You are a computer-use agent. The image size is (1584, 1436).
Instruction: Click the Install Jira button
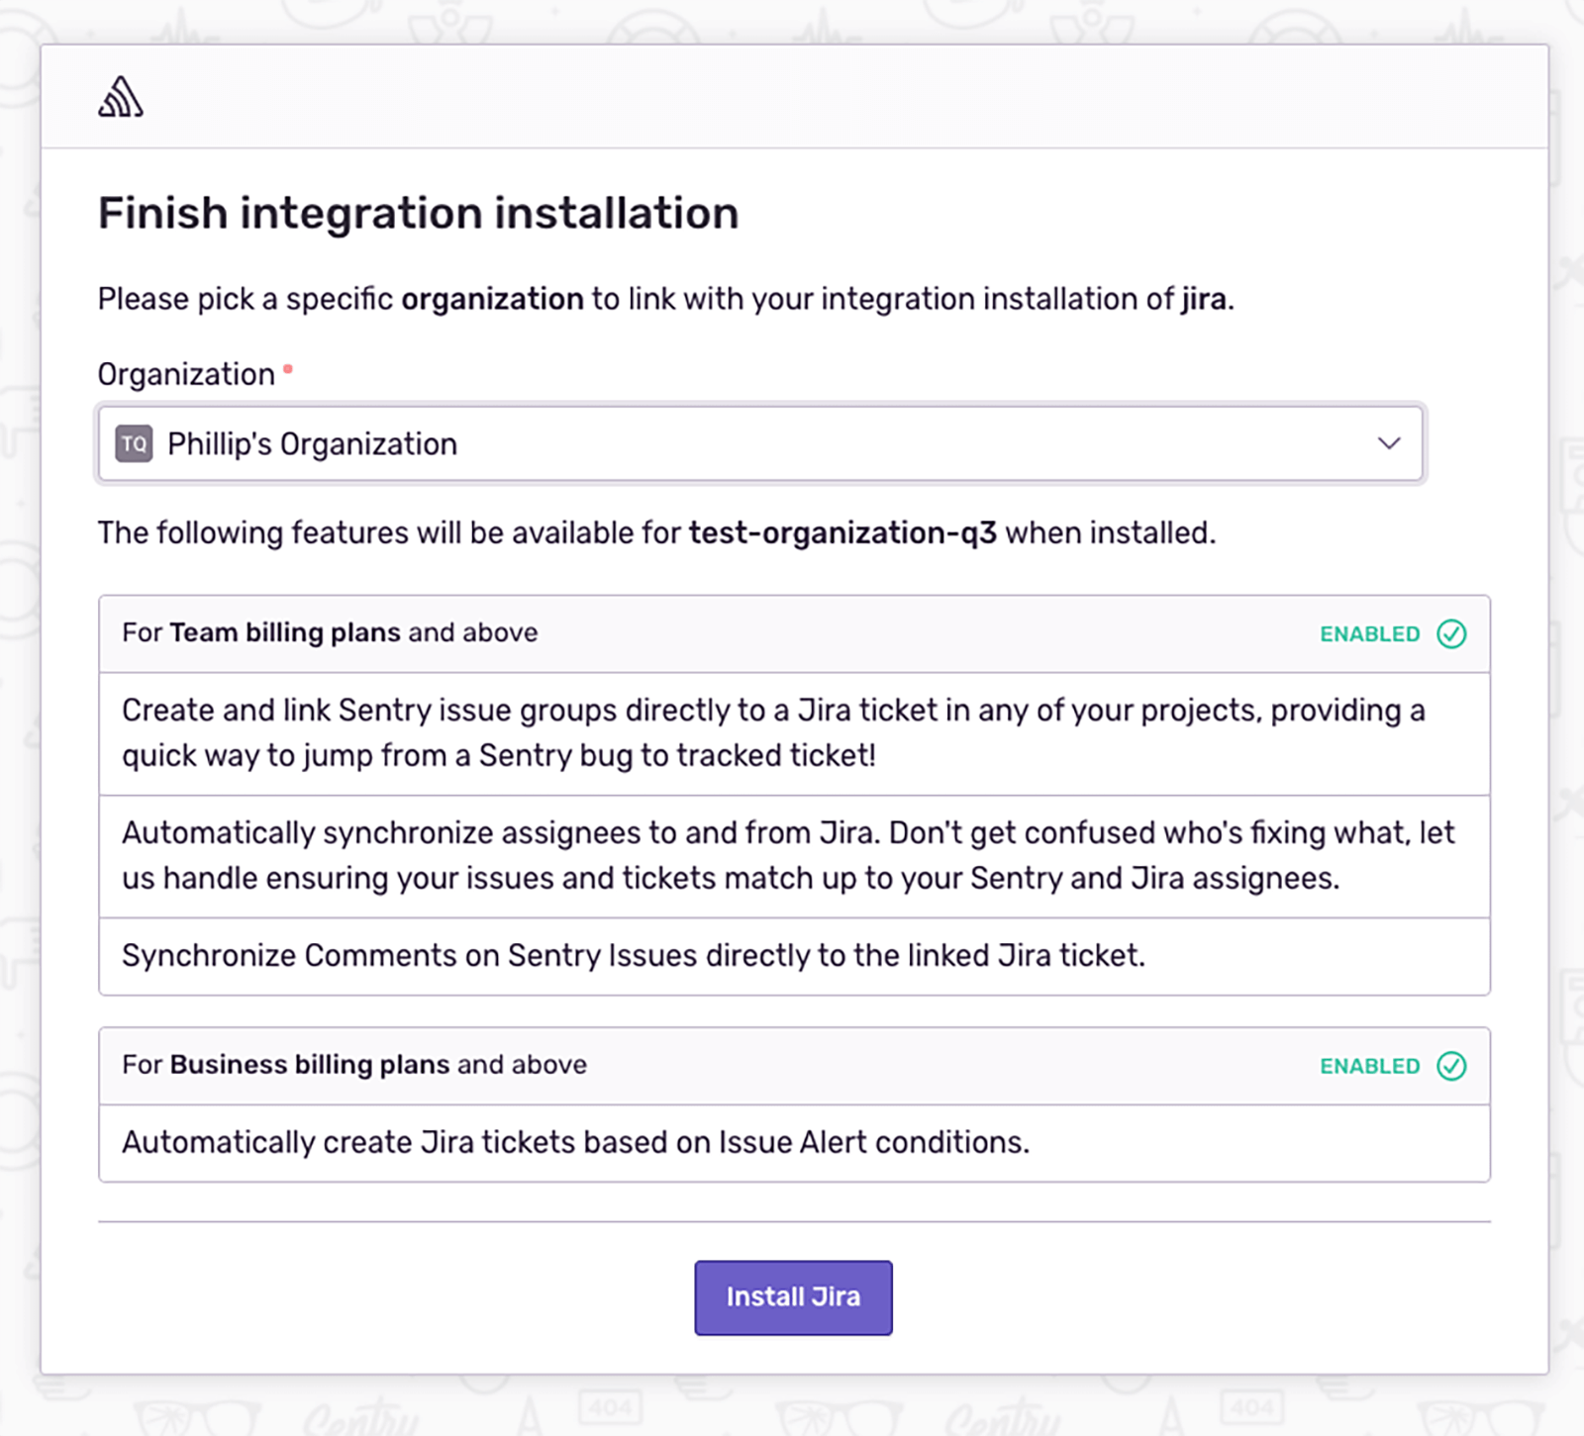pyautogui.click(x=792, y=1297)
